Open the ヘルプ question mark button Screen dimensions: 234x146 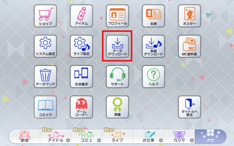(153, 77)
